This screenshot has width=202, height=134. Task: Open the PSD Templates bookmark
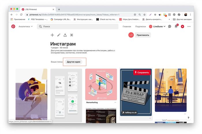click(38, 19)
